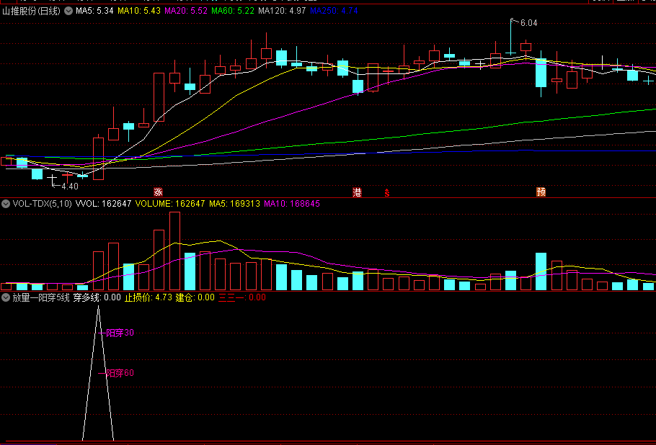The height and width of the screenshot is (445, 656).
Task: Click volume MA5: 169313 label
Action: 235,204
